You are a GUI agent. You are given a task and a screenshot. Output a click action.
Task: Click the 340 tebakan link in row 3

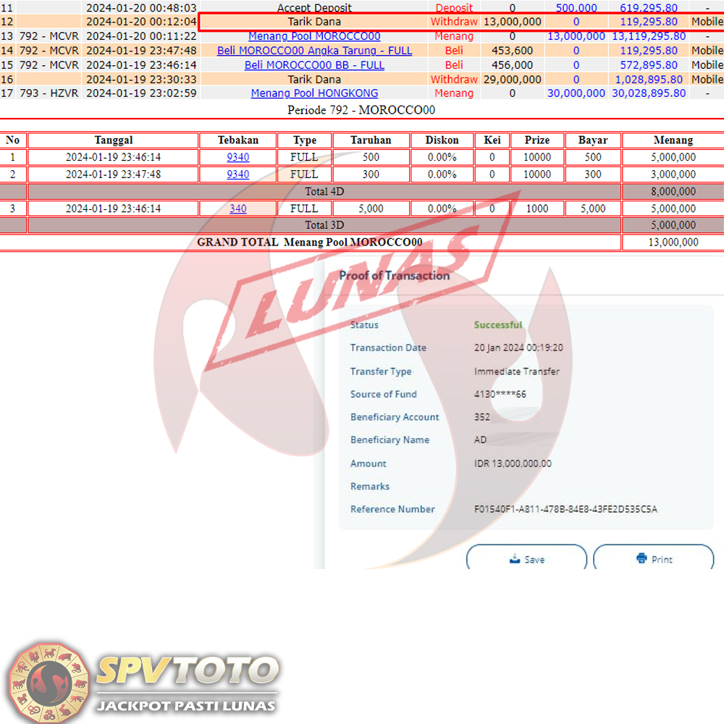(x=237, y=209)
